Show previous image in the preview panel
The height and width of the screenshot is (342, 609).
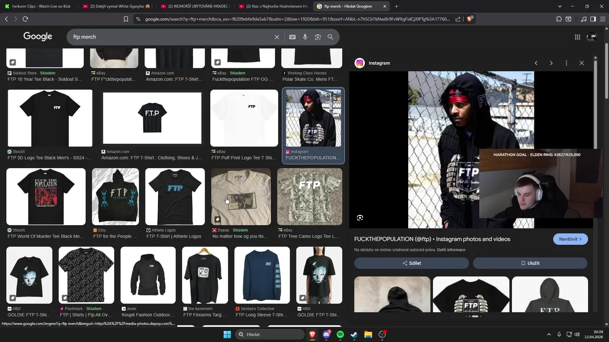(536, 63)
